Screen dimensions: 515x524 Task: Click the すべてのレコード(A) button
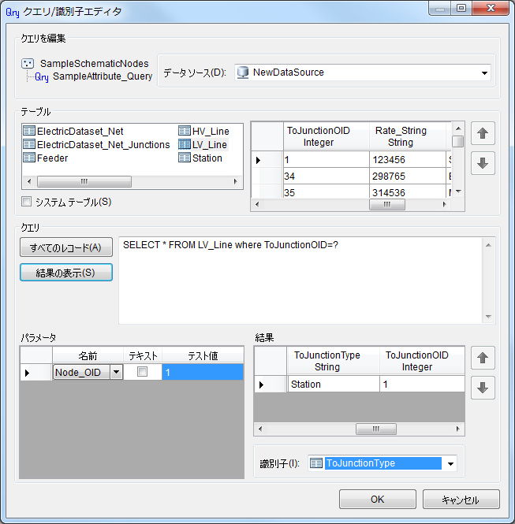[66, 247]
